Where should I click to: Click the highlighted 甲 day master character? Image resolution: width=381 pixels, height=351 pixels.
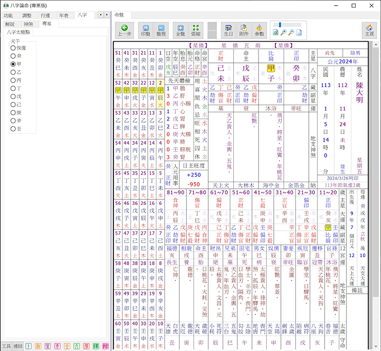(x=271, y=68)
